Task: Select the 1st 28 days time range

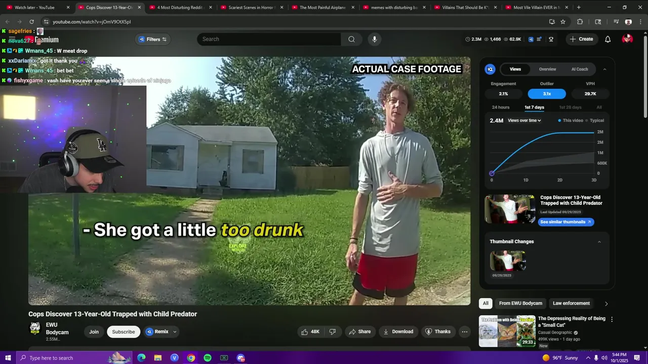Action: pyautogui.click(x=570, y=107)
